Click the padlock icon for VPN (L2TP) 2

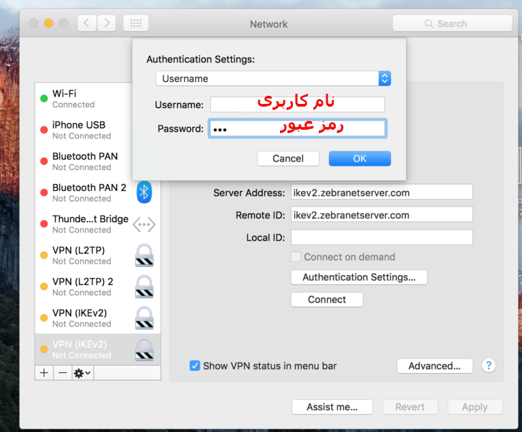pos(143,286)
